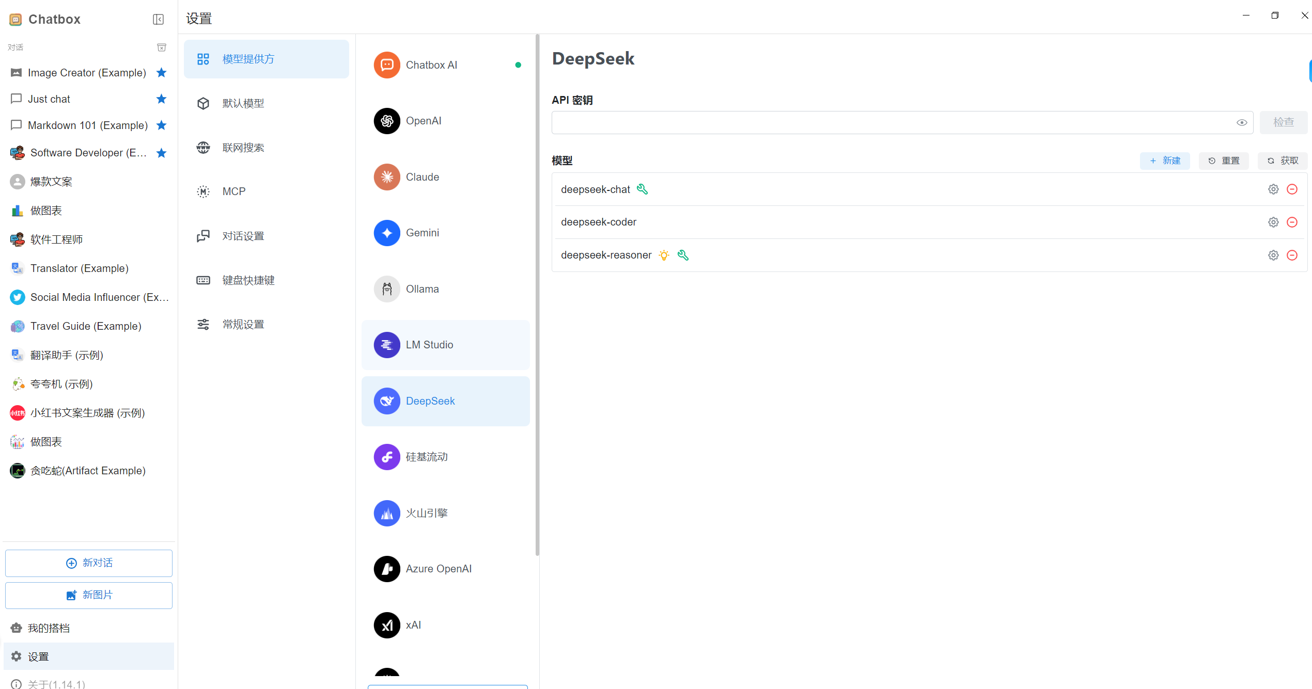Open settings gear for deepseek-reasoner
Screen dimensions: 1312x689
[x=1273, y=255]
